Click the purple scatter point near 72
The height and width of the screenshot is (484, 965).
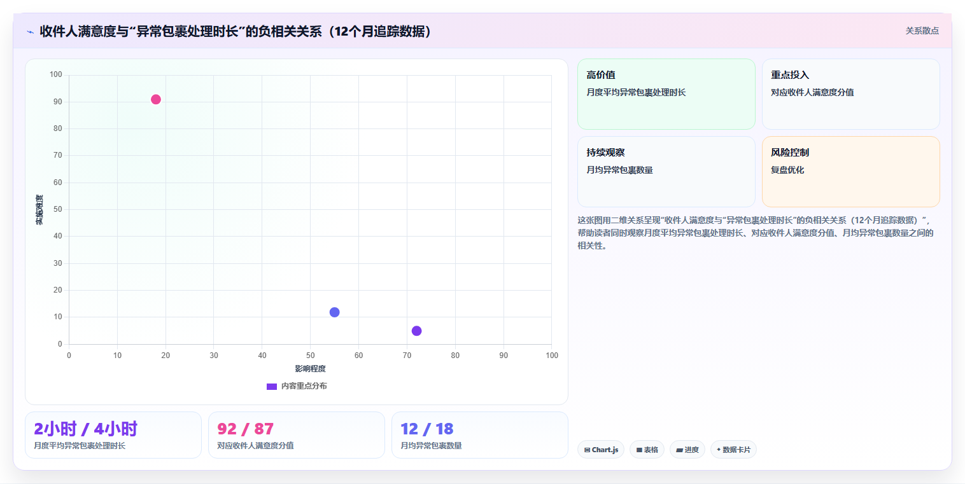tap(417, 331)
